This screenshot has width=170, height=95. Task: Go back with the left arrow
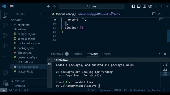coord(49,6)
